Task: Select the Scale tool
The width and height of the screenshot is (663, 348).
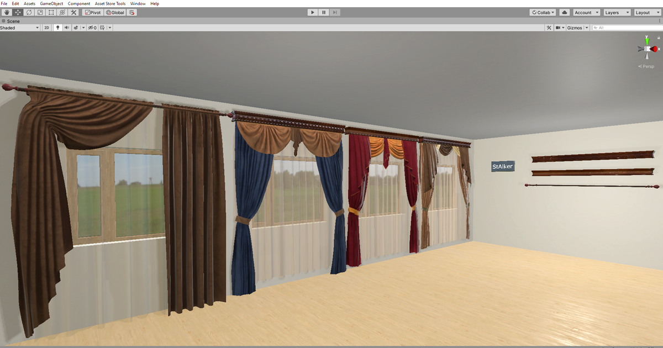Action: 40,12
